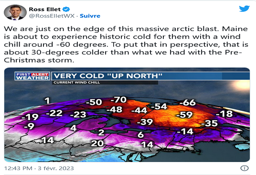Open the tweet info circle icon
Viewport: 256px width, 175px height.
[245, 168]
